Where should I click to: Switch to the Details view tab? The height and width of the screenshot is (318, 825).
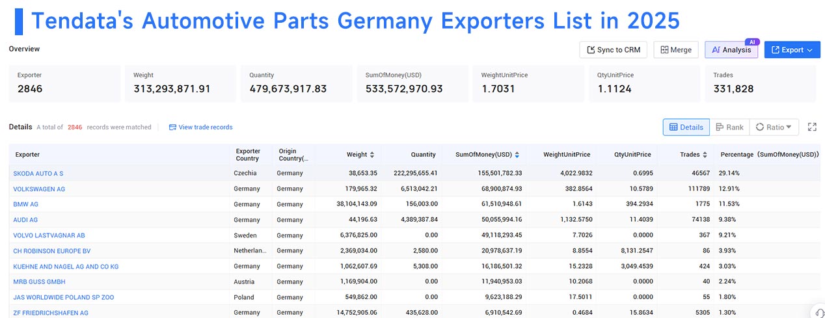(x=686, y=127)
